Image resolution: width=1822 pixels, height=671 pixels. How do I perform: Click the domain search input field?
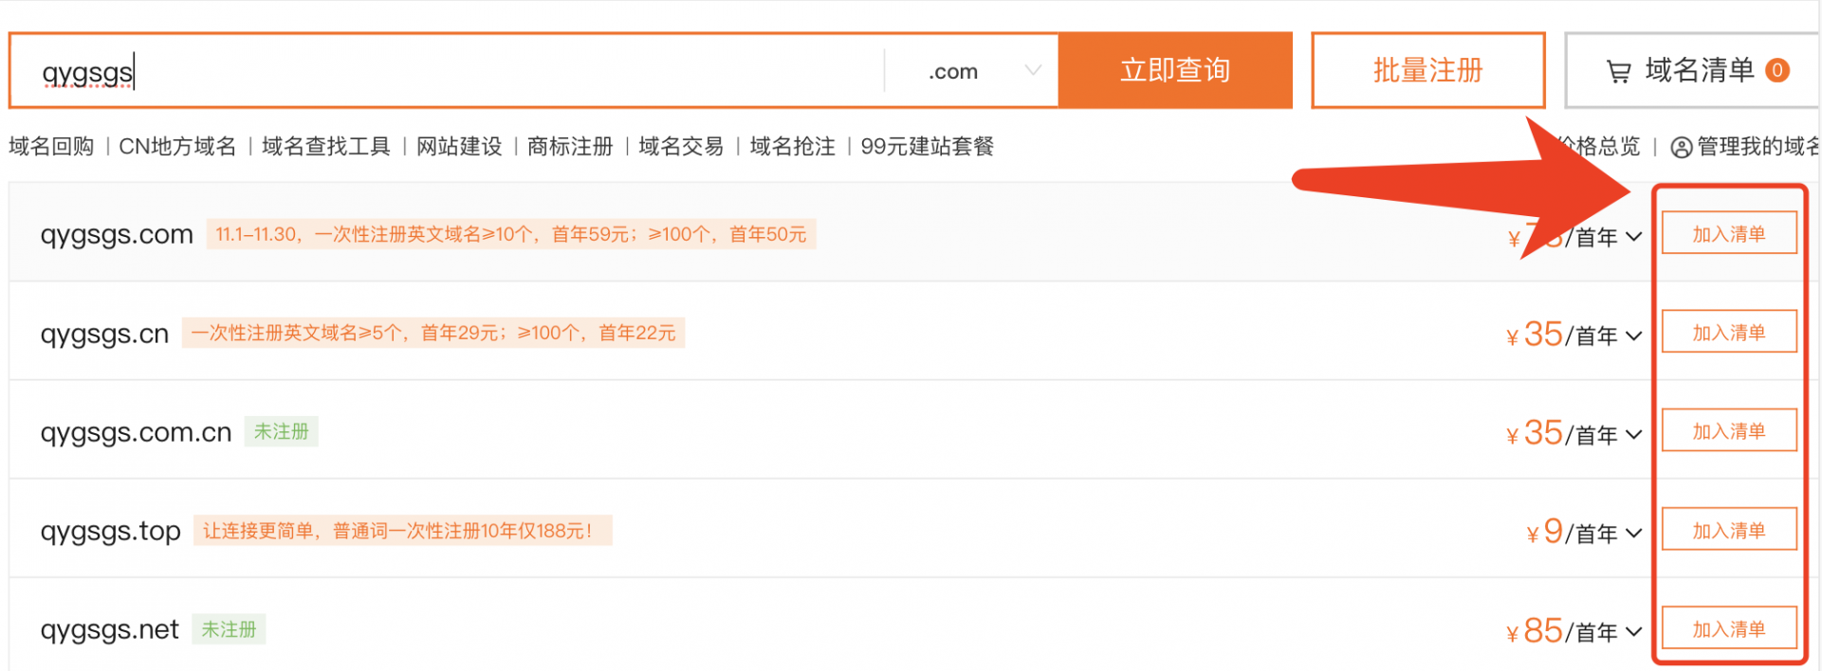[x=448, y=71]
